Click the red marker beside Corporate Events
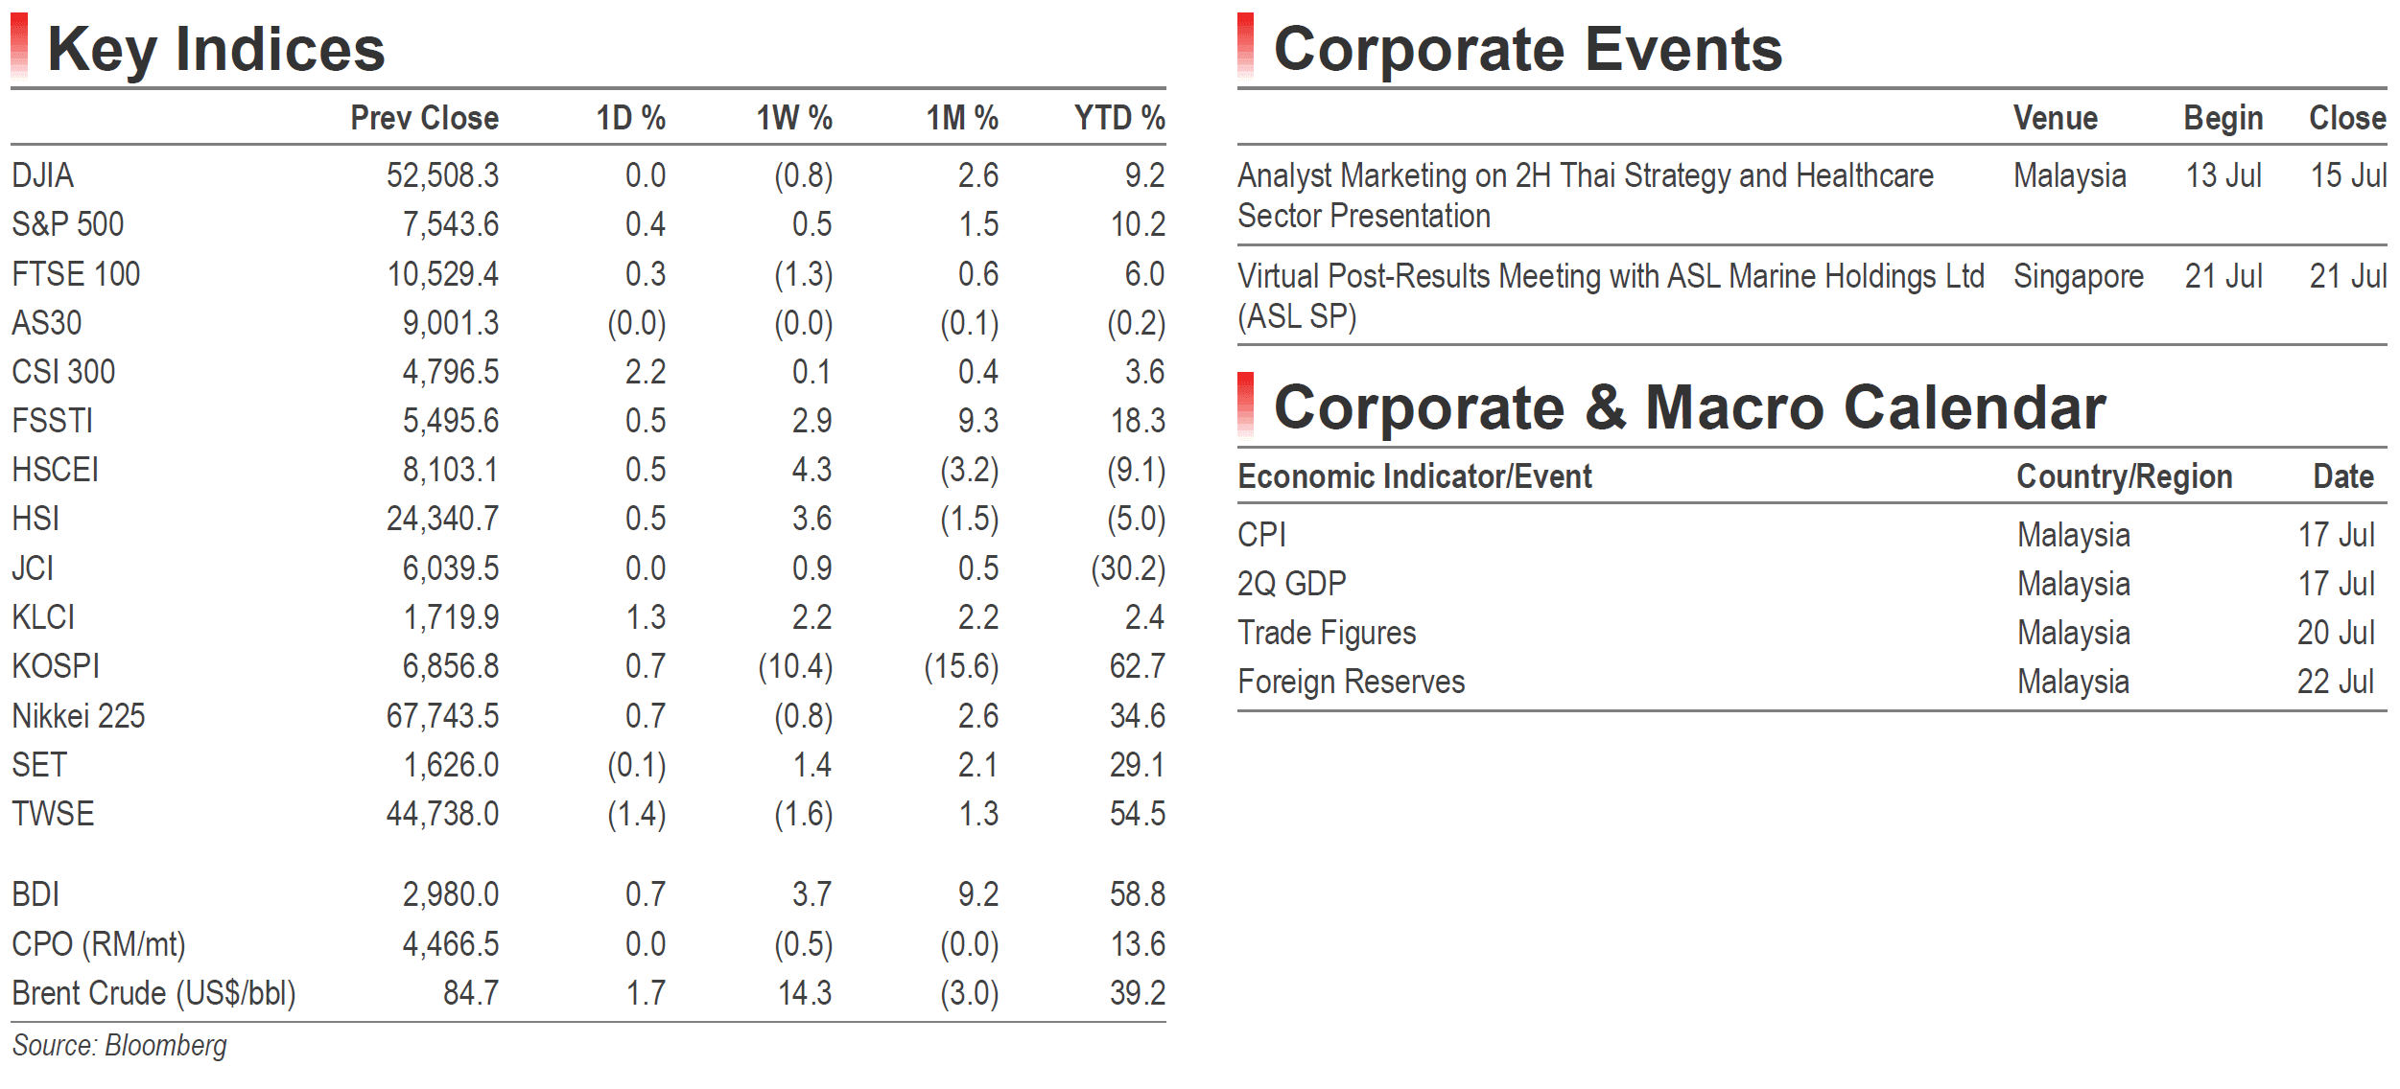The height and width of the screenshot is (1089, 2400). coord(1245,45)
